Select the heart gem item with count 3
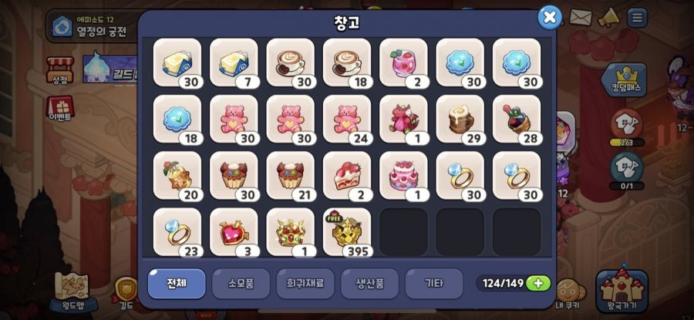Screen dimensions: 694x320 [x=233, y=232]
